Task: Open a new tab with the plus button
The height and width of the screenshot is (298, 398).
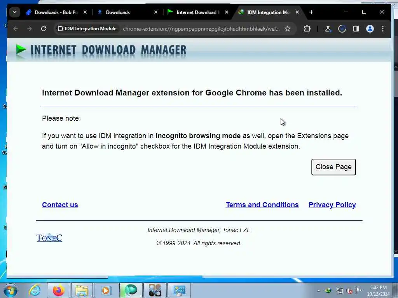Action: pyautogui.click(x=311, y=12)
